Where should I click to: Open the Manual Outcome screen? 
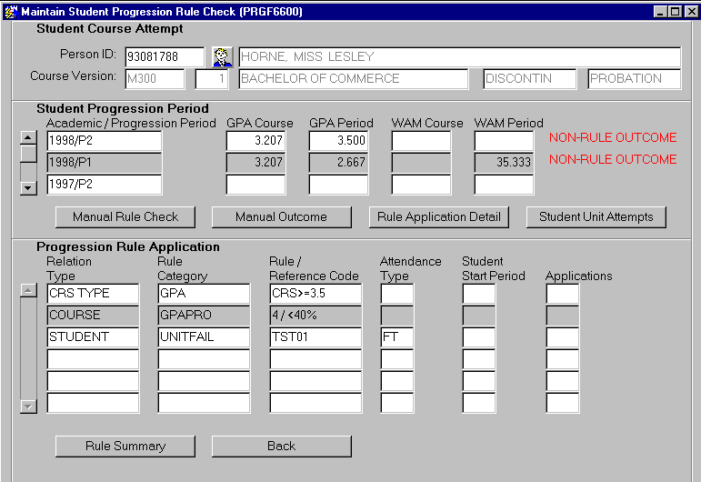click(281, 217)
